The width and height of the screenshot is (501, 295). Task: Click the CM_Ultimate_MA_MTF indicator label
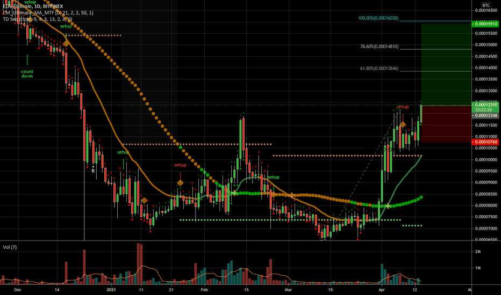pyautogui.click(x=48, y=13)
